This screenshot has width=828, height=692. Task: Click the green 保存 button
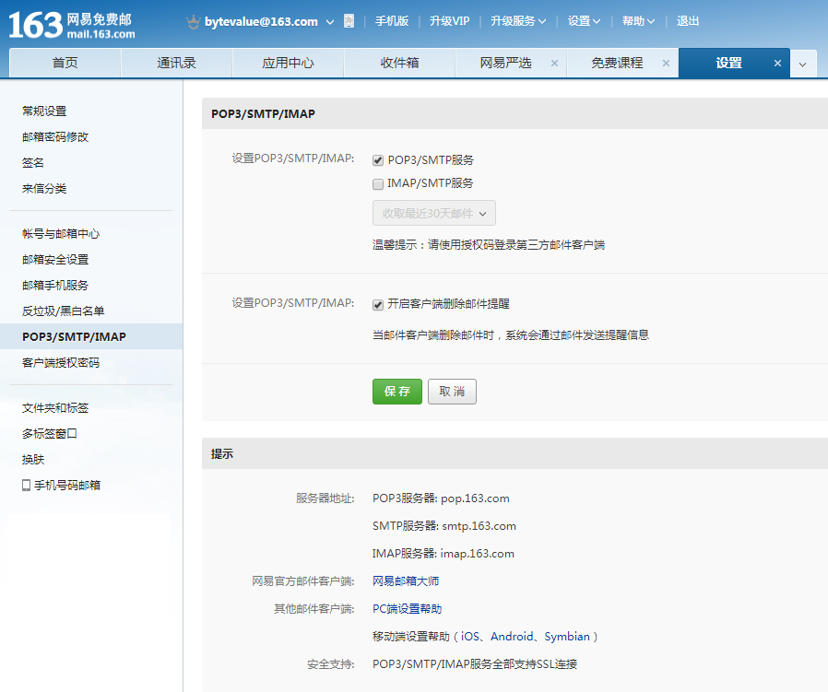coord(396,392)
